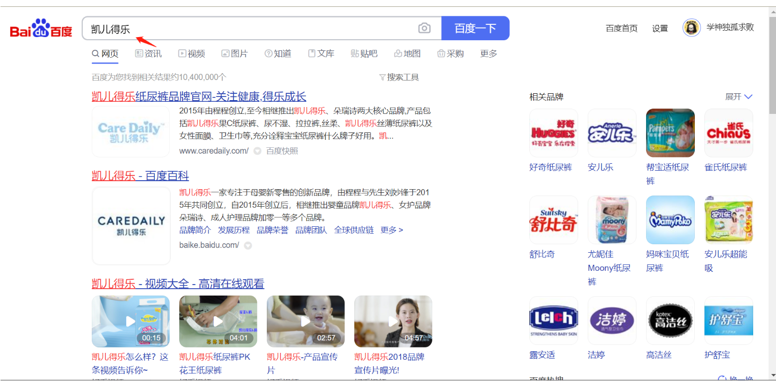The width and height of the screenshot is (776, 382).
Task: Open video link 凯儿得乐纸尿裤PK花王纸尿裤
Action: (215, 363)
